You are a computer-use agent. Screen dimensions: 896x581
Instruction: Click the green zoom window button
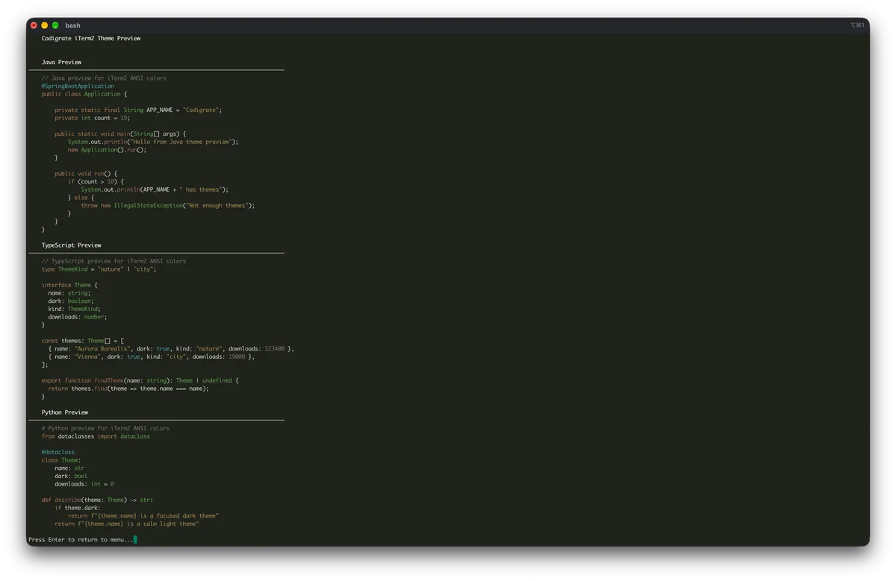tap(55, 25)
